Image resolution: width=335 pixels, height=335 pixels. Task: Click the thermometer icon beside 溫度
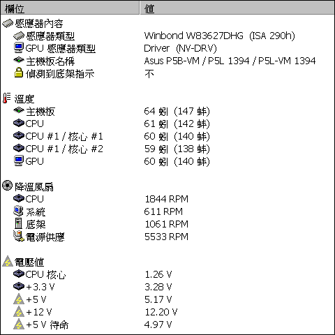[x=6, y=98]
